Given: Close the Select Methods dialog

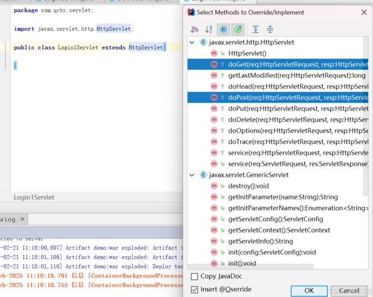Looking at the screenshot, I should tap(364, 13).
